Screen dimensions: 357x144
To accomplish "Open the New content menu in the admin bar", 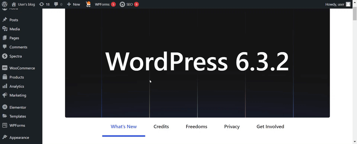I will pyautogui.click(x=76, y=4).
